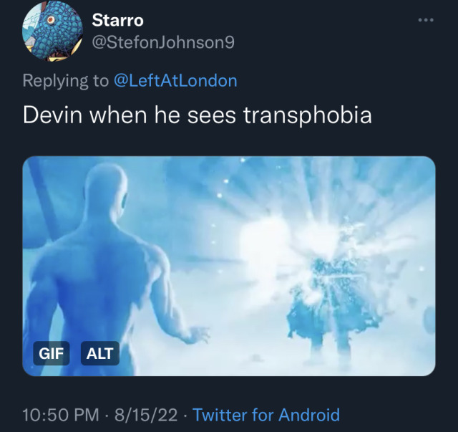The height and width of the screenshot is (432, 458).
Task: Click the Twitter for Android source link
Action: click(266, 415)
